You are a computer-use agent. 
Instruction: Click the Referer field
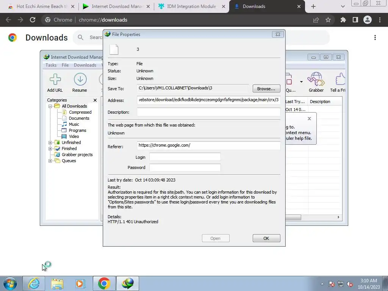coord(209,145)
